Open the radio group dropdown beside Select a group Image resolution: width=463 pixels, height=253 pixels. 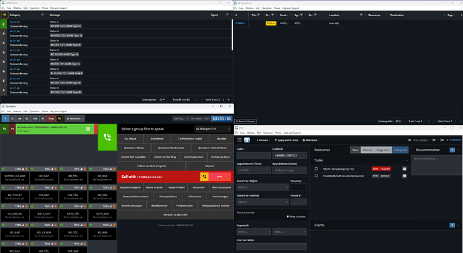213,129
